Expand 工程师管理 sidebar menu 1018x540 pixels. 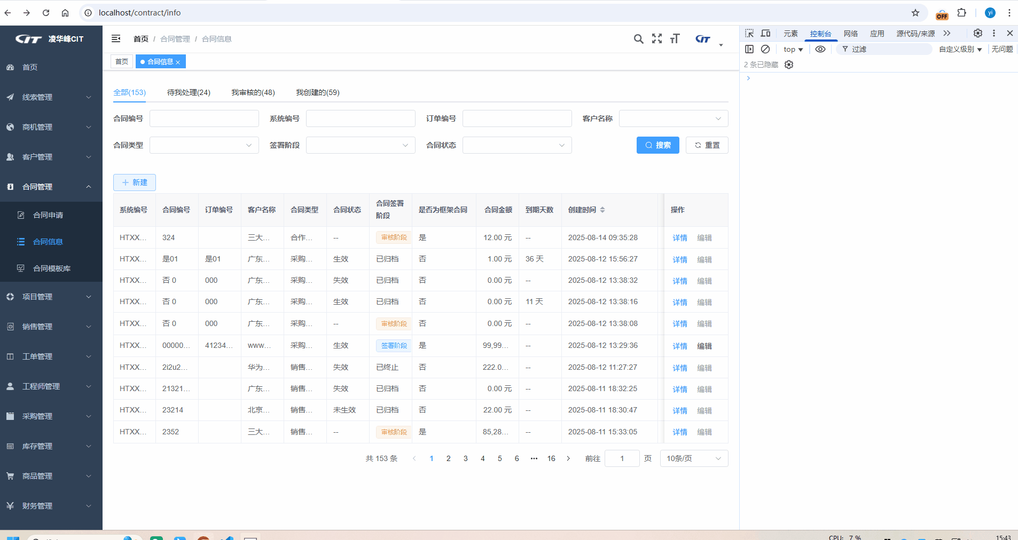pyautogui.click(x=51, y=386)
